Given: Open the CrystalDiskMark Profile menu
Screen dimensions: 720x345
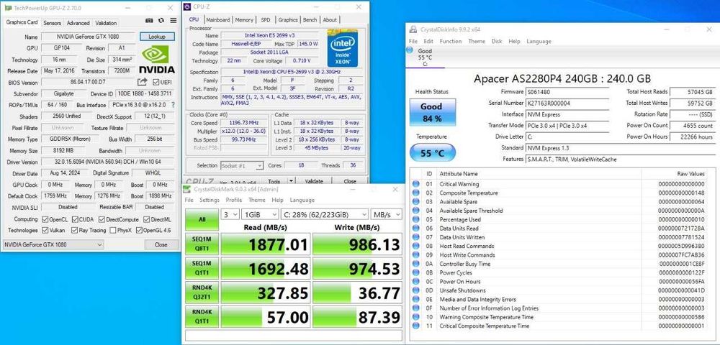Looking at the screenshot, I should point(234,201).
